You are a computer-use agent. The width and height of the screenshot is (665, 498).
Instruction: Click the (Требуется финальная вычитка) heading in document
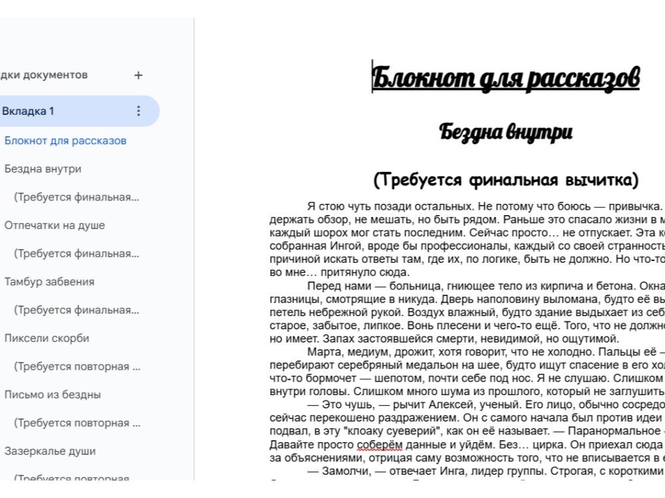505,180
